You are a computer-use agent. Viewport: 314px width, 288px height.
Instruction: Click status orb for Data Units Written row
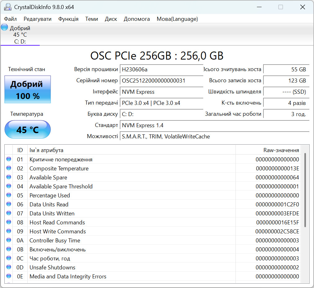[x=9, y=213]
